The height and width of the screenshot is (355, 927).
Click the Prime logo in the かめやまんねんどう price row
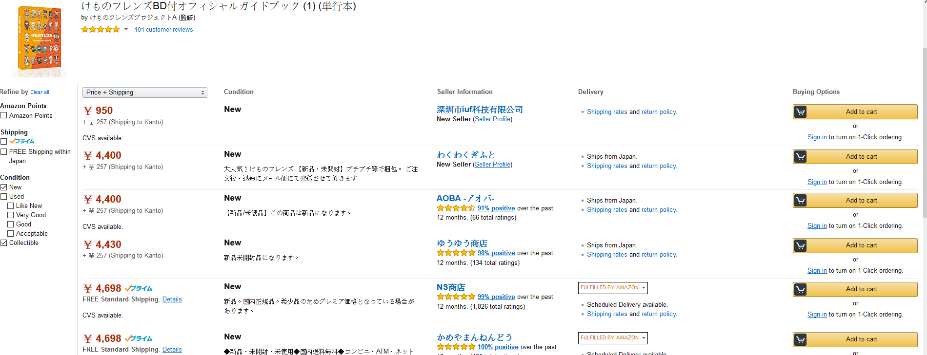[139, 338]
